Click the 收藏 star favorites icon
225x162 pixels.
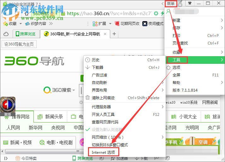tap(5, 24)
